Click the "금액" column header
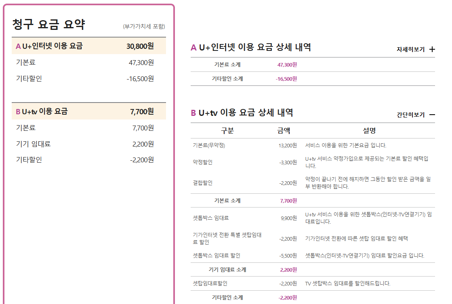452x304 pixels. pyautogui.click(x=284, y=131)
